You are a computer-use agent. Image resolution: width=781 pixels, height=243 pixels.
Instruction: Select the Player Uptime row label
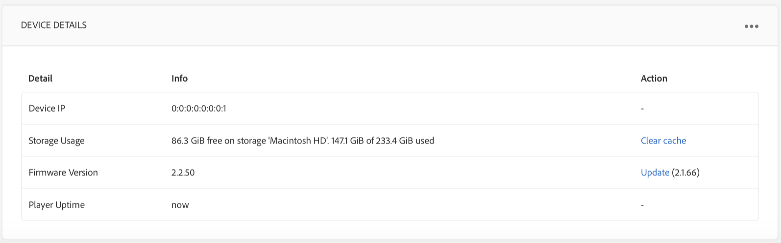(x=56, y=205)
